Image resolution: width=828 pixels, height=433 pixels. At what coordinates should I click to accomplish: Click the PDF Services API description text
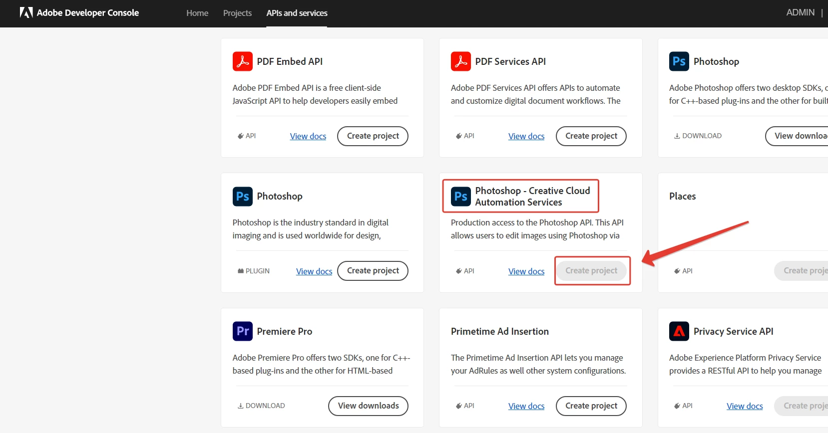tap(535, 94)
